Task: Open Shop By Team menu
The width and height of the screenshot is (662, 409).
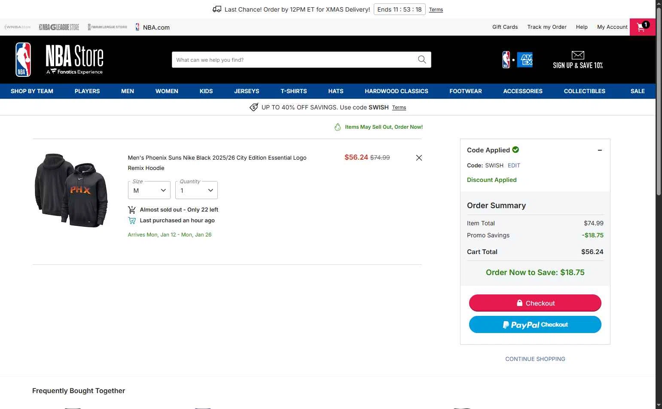Action: (32, 91)
